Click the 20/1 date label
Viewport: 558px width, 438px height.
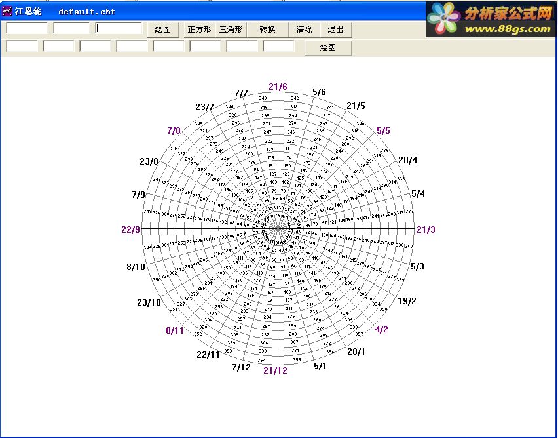pyautogui.click(x=356, y=351)
